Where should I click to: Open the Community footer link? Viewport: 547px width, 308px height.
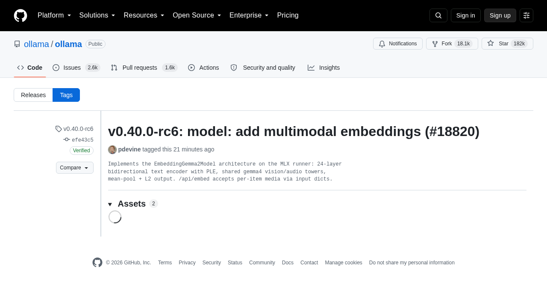pyautogui.click(x=262, y=263)
